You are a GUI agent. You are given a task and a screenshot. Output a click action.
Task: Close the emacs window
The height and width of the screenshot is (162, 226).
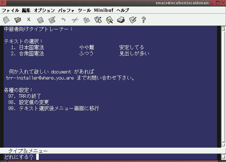(223, 3)
